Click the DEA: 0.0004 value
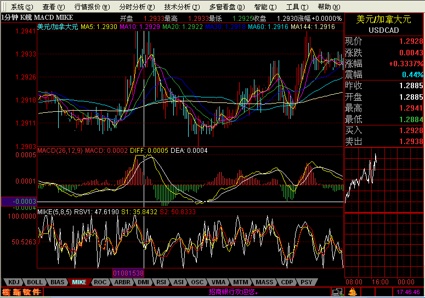The width and height of the screenshot is (425, 298). tap(189, 151)
